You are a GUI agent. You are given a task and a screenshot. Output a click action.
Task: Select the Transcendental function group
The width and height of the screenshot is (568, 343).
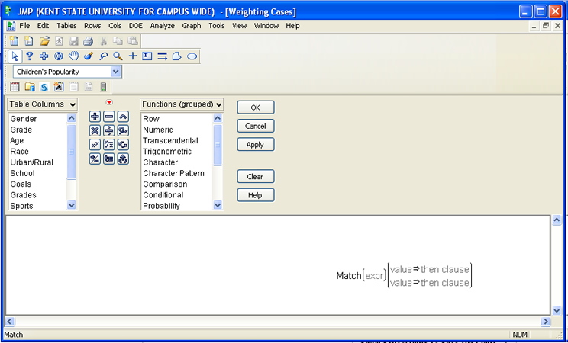tap(170, 141)
